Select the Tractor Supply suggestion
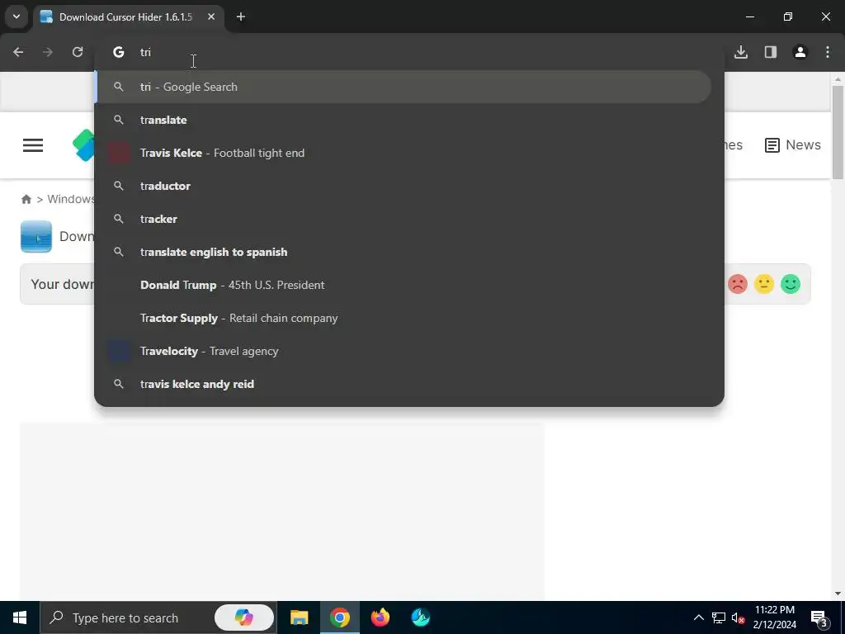The height and width of the screenshot is (634, 845). [x=403, y=318]
